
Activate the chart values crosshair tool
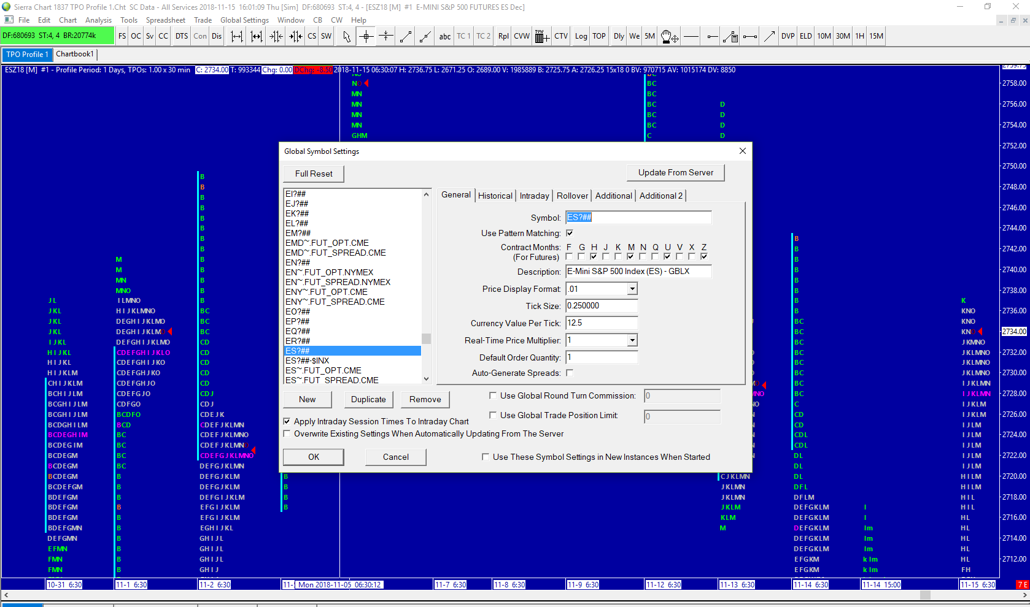tap(366, 36)
